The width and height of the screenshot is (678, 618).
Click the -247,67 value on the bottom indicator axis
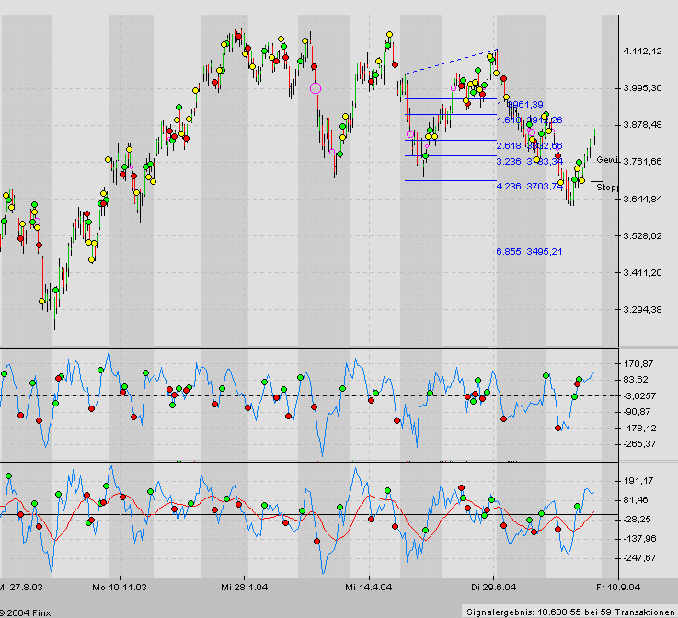[x=639, y=558]
